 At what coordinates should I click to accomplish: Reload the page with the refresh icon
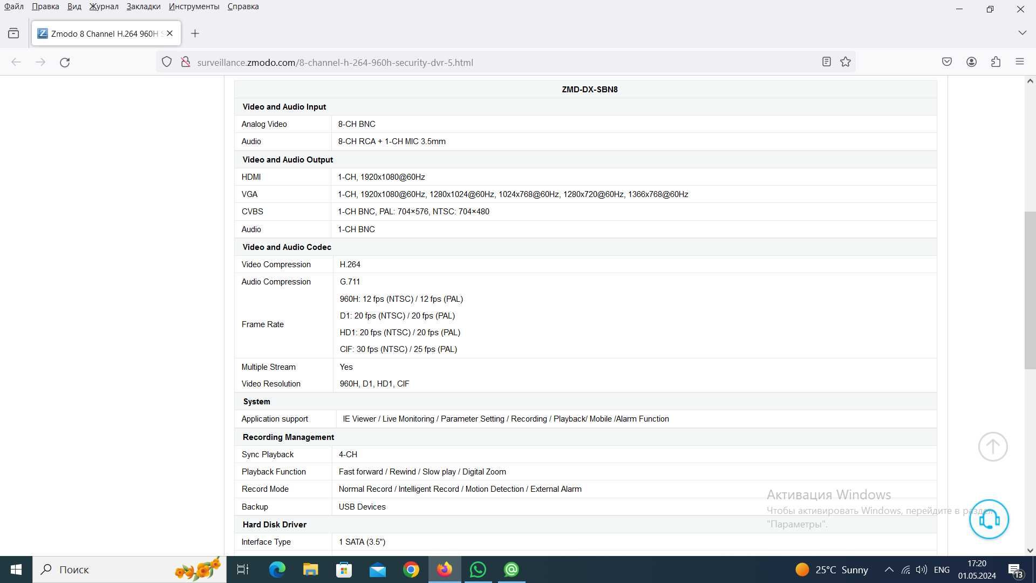(65, 62)
